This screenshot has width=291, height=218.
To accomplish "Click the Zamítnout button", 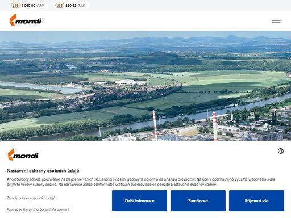I will (198, 200).
